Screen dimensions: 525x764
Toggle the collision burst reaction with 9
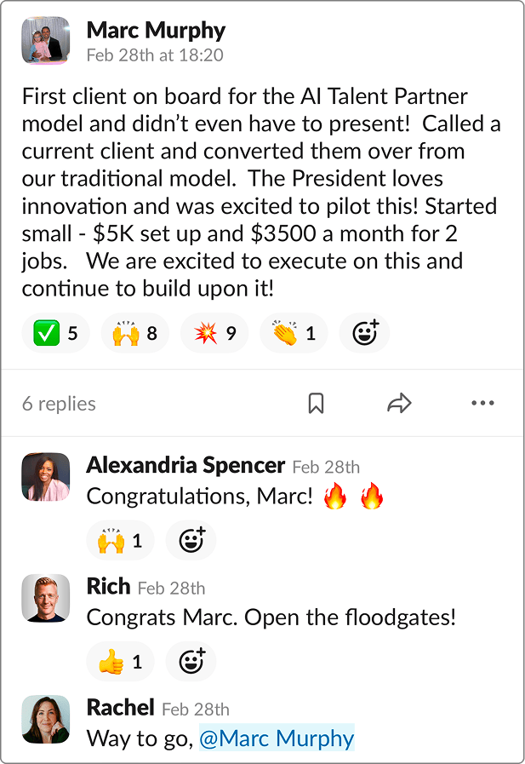[214, 333]
